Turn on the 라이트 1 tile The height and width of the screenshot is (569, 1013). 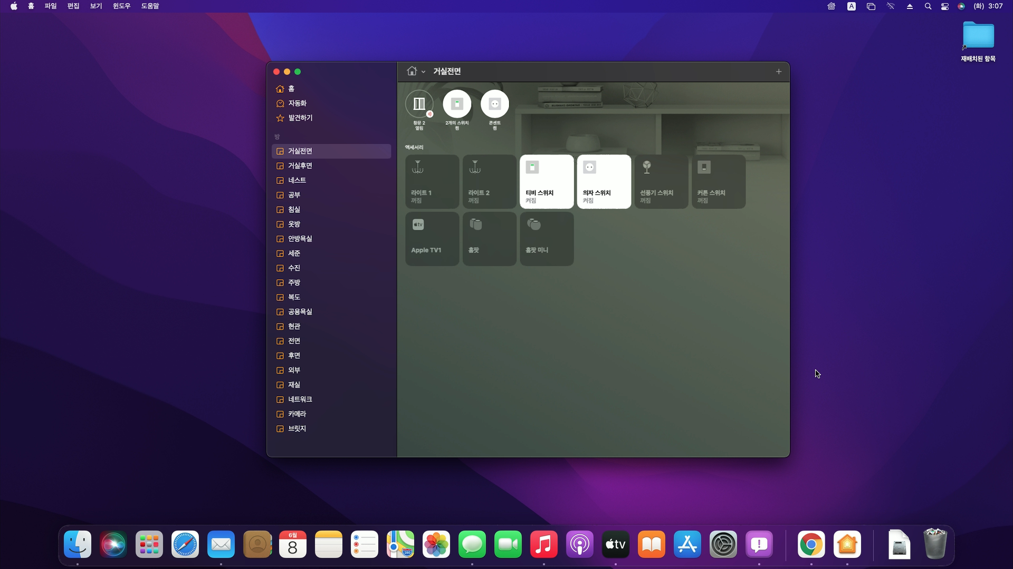(432, 181)
